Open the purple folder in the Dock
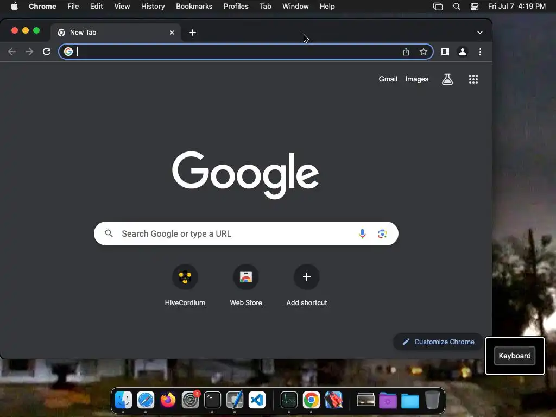Viewport: 556px width, 417px height. click(388, 401)
